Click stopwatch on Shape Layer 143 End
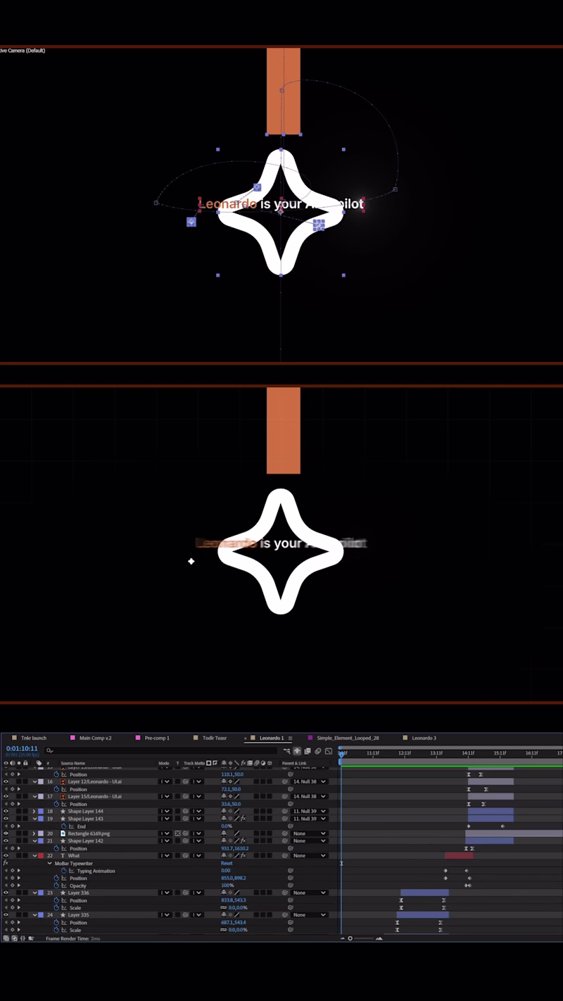Viewport: 563px width, 1001px height. click(x=63, y=826)
